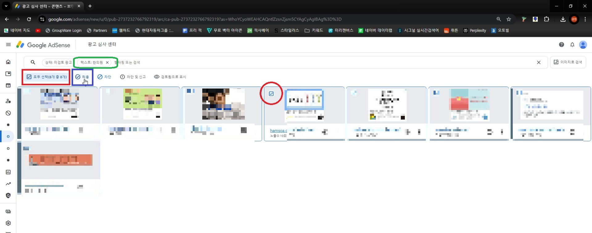Open the page zoom magnifier icon
592x233 pixels.
[x=499, y=19]
